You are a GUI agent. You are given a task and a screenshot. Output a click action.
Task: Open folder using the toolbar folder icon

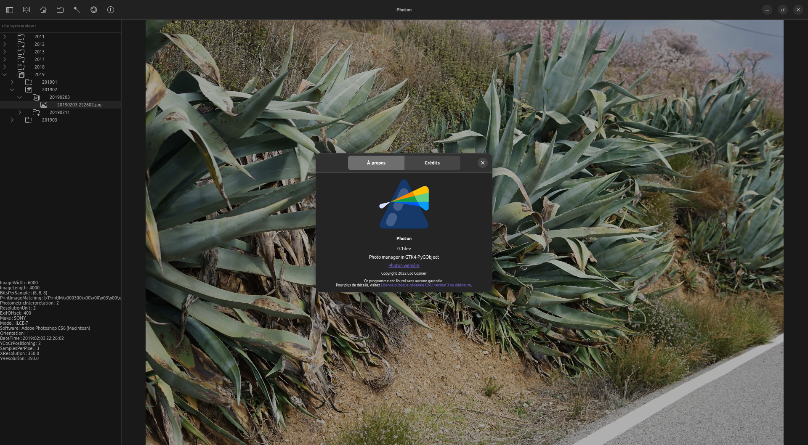click(60, 10)
